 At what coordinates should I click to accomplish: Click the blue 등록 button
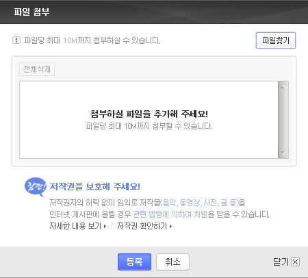(134, 262)
